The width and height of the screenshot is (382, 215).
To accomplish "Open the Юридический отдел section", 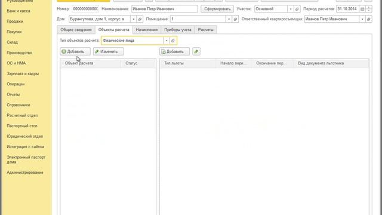I will (x=25, y=137).
